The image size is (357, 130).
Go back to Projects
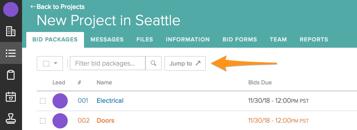coord(58,7)
